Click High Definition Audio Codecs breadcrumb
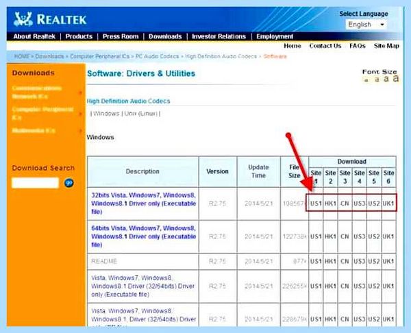Screen dimensions: 411x333 pos(221,56)
